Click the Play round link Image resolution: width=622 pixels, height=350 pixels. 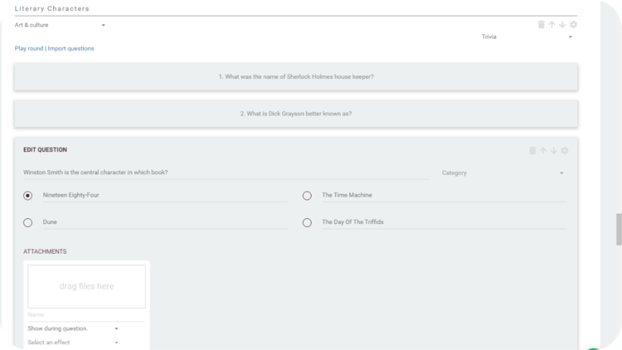pyautogui.click(x=29, y=48)
